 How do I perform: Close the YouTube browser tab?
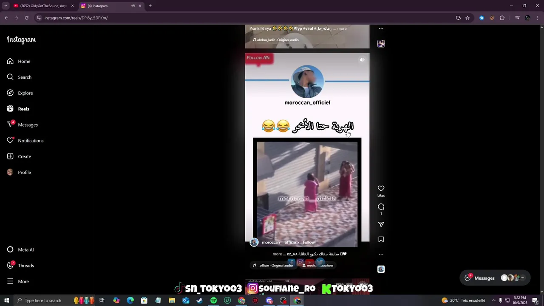click(72, 6)
